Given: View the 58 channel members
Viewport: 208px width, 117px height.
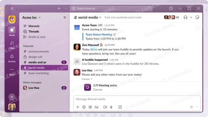Looking at the screenshot, I should tap(172, 17).
